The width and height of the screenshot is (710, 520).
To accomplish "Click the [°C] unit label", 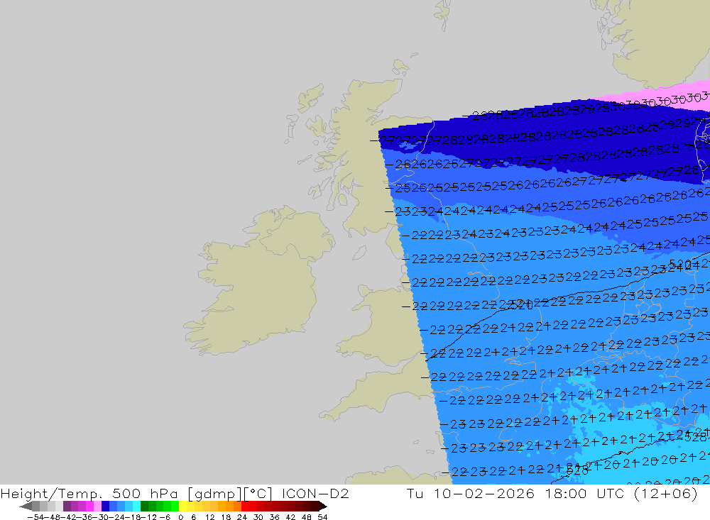I will (258, 494).
